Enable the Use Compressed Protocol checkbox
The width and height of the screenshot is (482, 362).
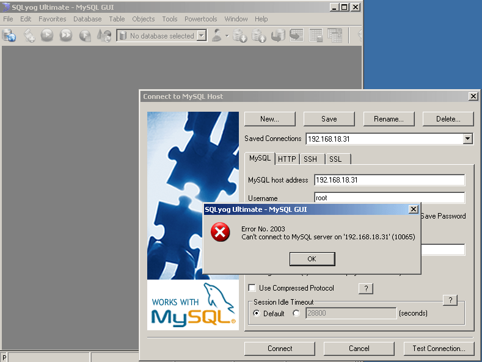252,288
